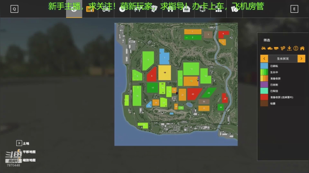Select green field 2 on the map

[193, 37]
